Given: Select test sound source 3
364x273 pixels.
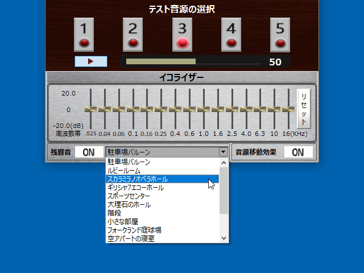Looking at the screenshot, I should coord(182,34).
